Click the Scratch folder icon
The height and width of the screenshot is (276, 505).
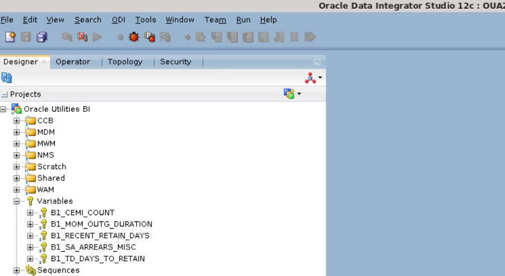coord(30,166)
